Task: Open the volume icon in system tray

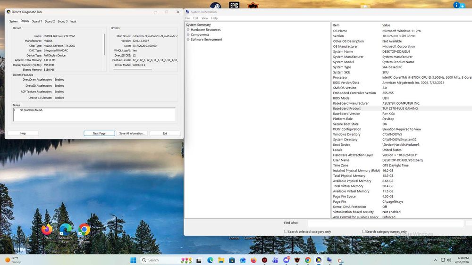Action: coord(449,260)
